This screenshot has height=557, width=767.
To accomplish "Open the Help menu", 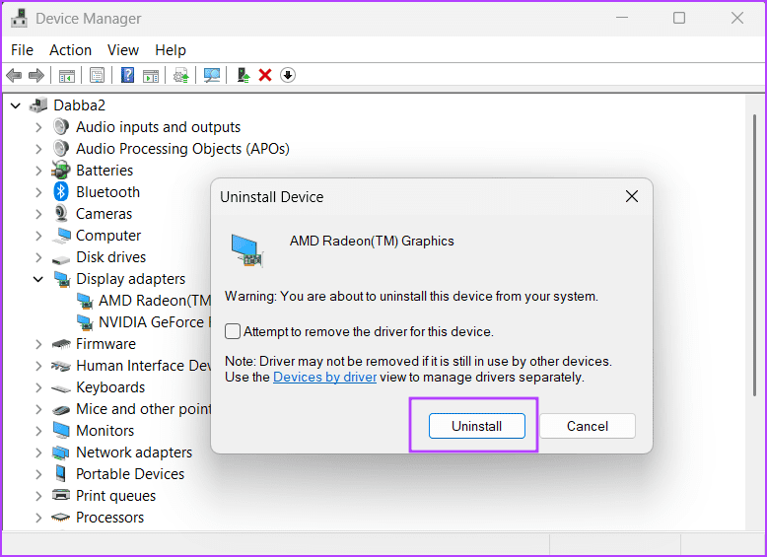I will (171, 50).
